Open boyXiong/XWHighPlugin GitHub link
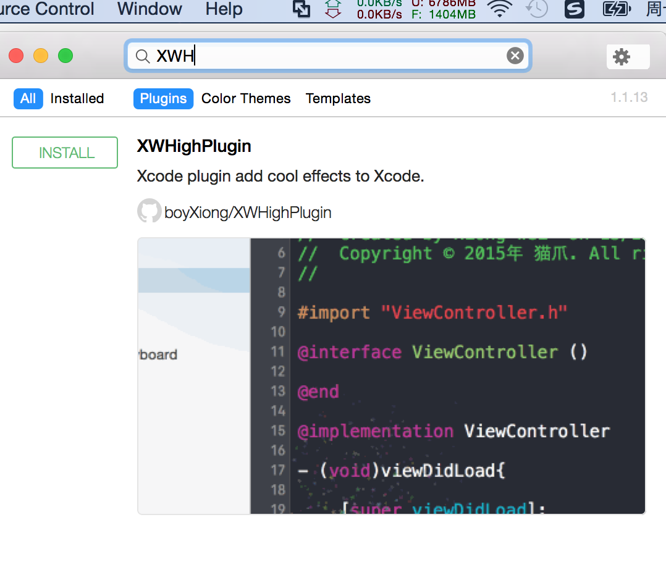The image size is (666, 562). pos(248,212)
